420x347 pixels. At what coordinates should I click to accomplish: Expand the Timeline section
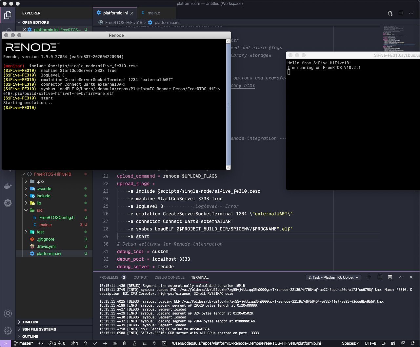pyautogui.click(x=54, y=322)
